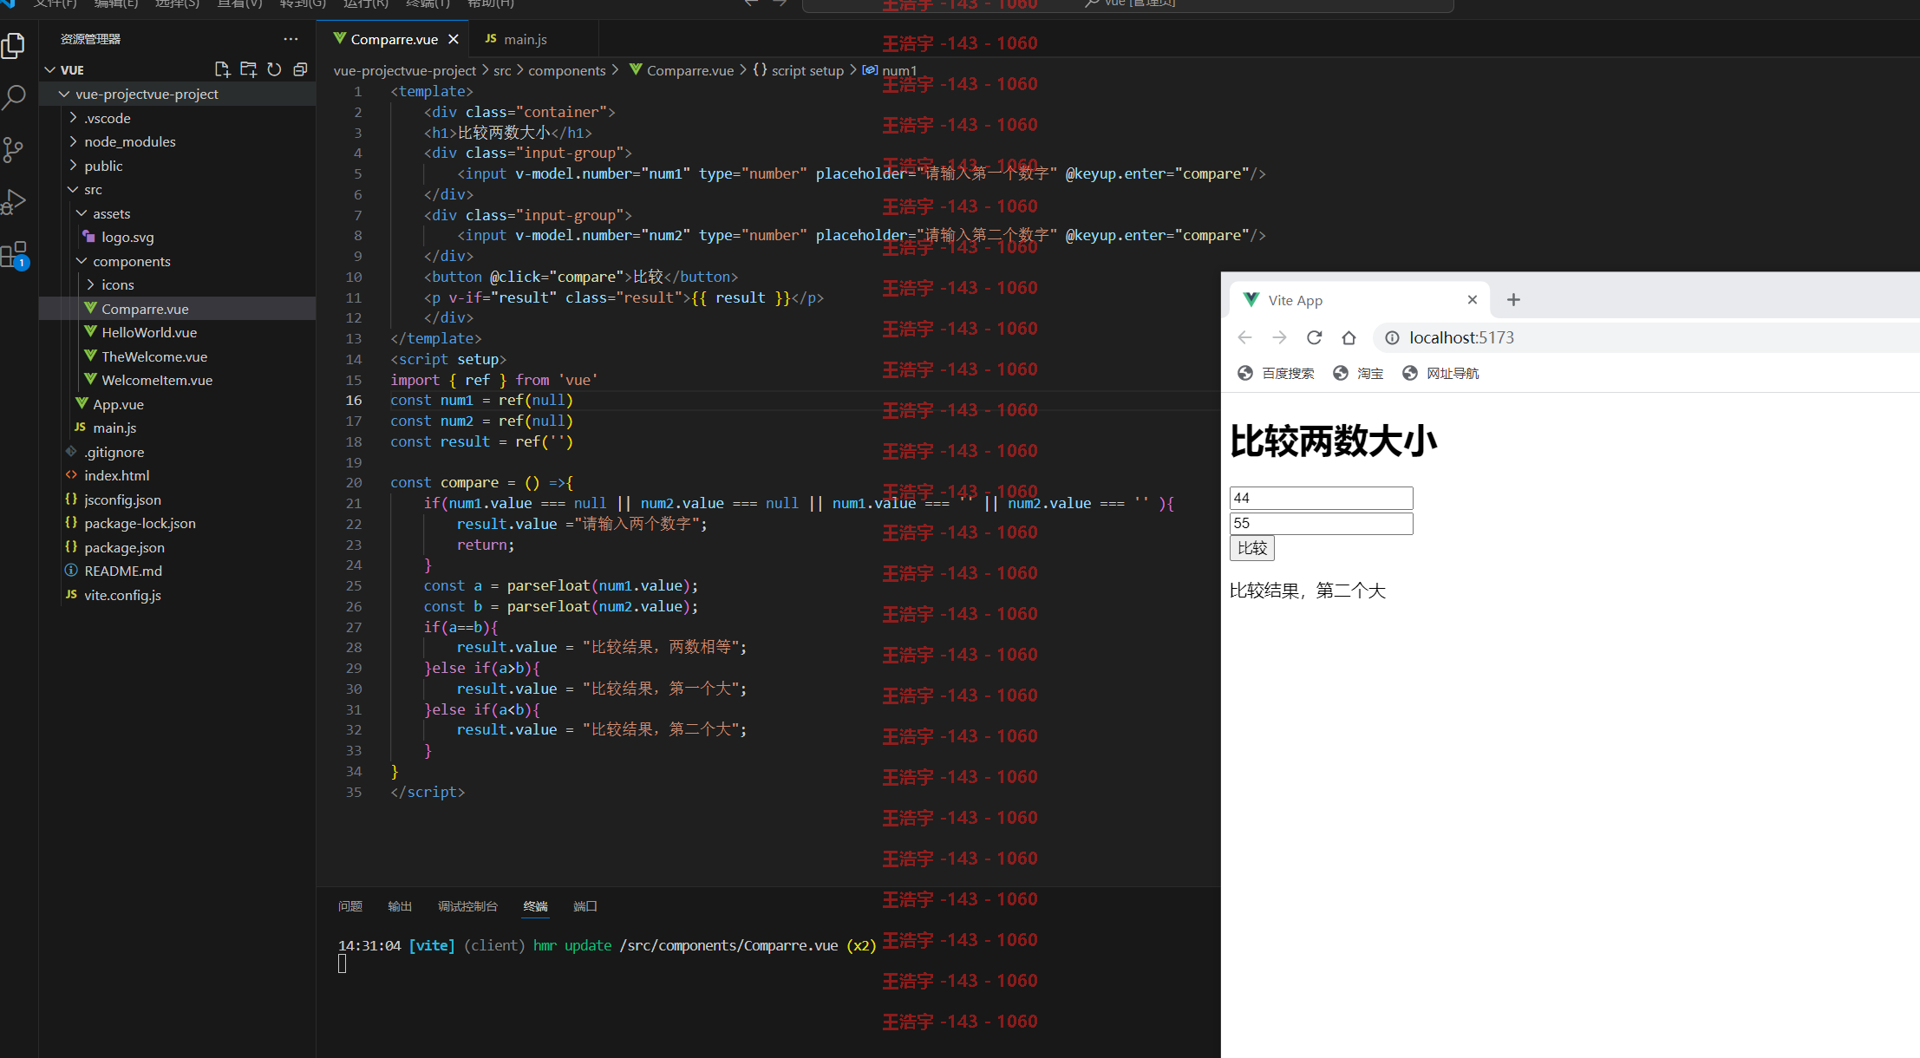Open the 网址导航 bookmark
This screenshot has height=1058, width=1920.
pos(1440,373)
